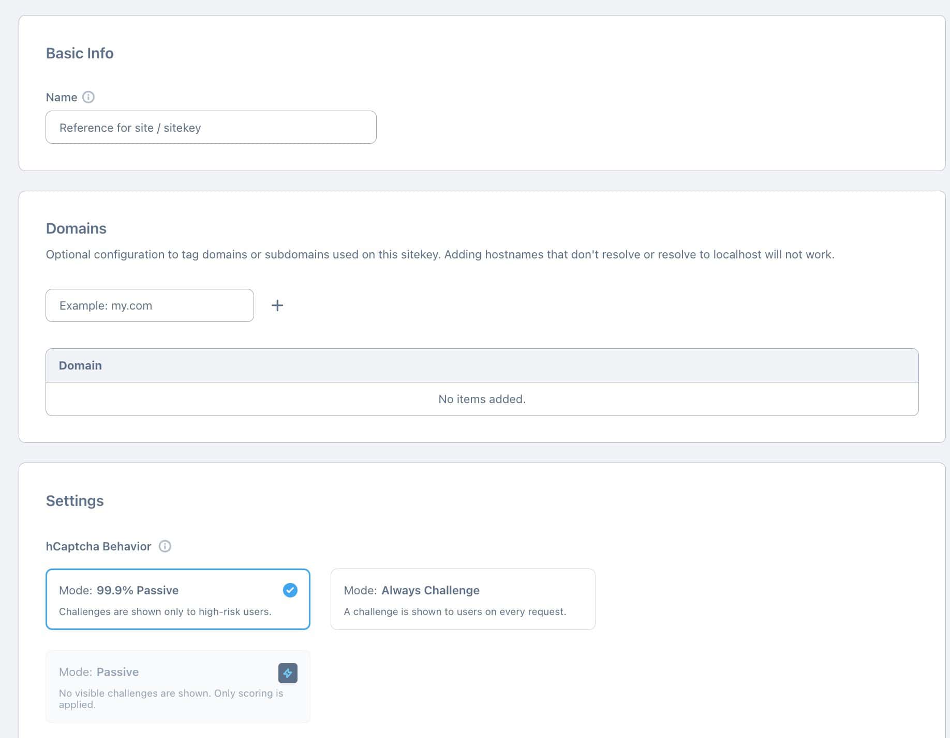
Task: Click the Mode: Always Challenge label
Action: coord(411,590)
